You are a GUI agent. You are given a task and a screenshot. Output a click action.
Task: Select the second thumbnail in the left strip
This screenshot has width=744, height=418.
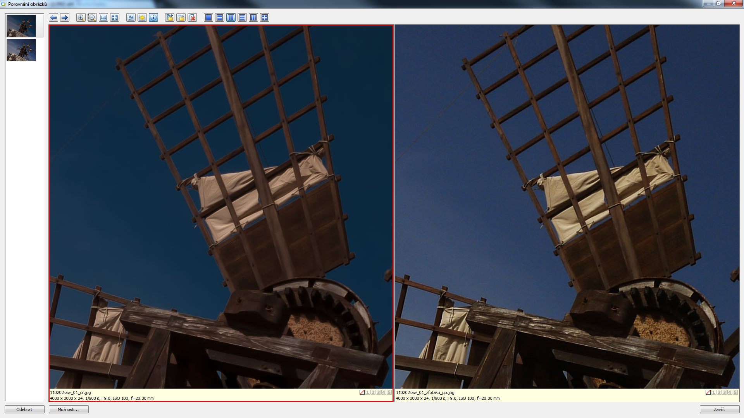click(x=21, y=50)
